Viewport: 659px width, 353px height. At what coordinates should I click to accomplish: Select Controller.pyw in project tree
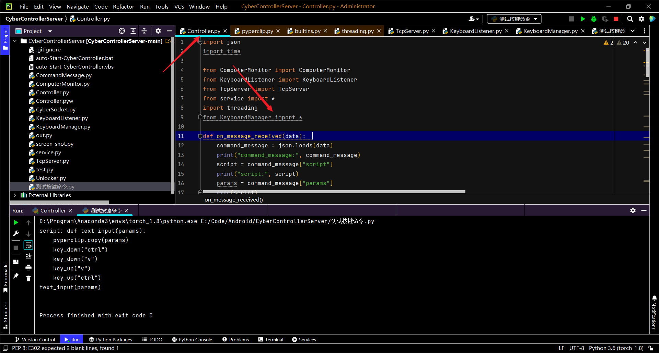54,101
